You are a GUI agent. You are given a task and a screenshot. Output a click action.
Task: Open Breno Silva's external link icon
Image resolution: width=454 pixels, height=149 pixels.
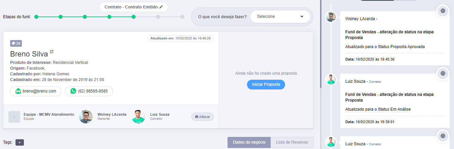click(51, 52)
